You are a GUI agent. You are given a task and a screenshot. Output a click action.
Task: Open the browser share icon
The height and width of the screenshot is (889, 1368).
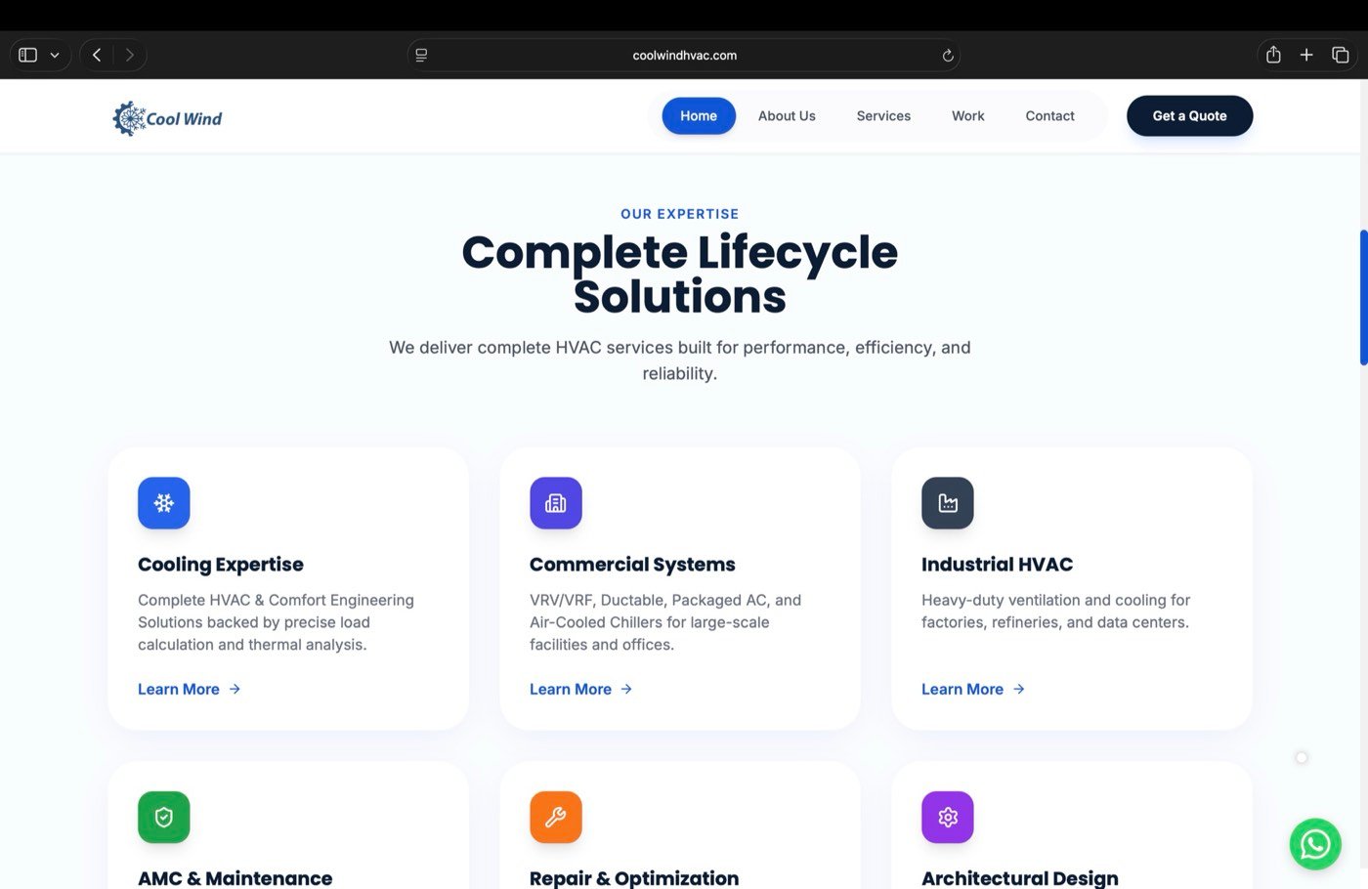click(1273, 55)
